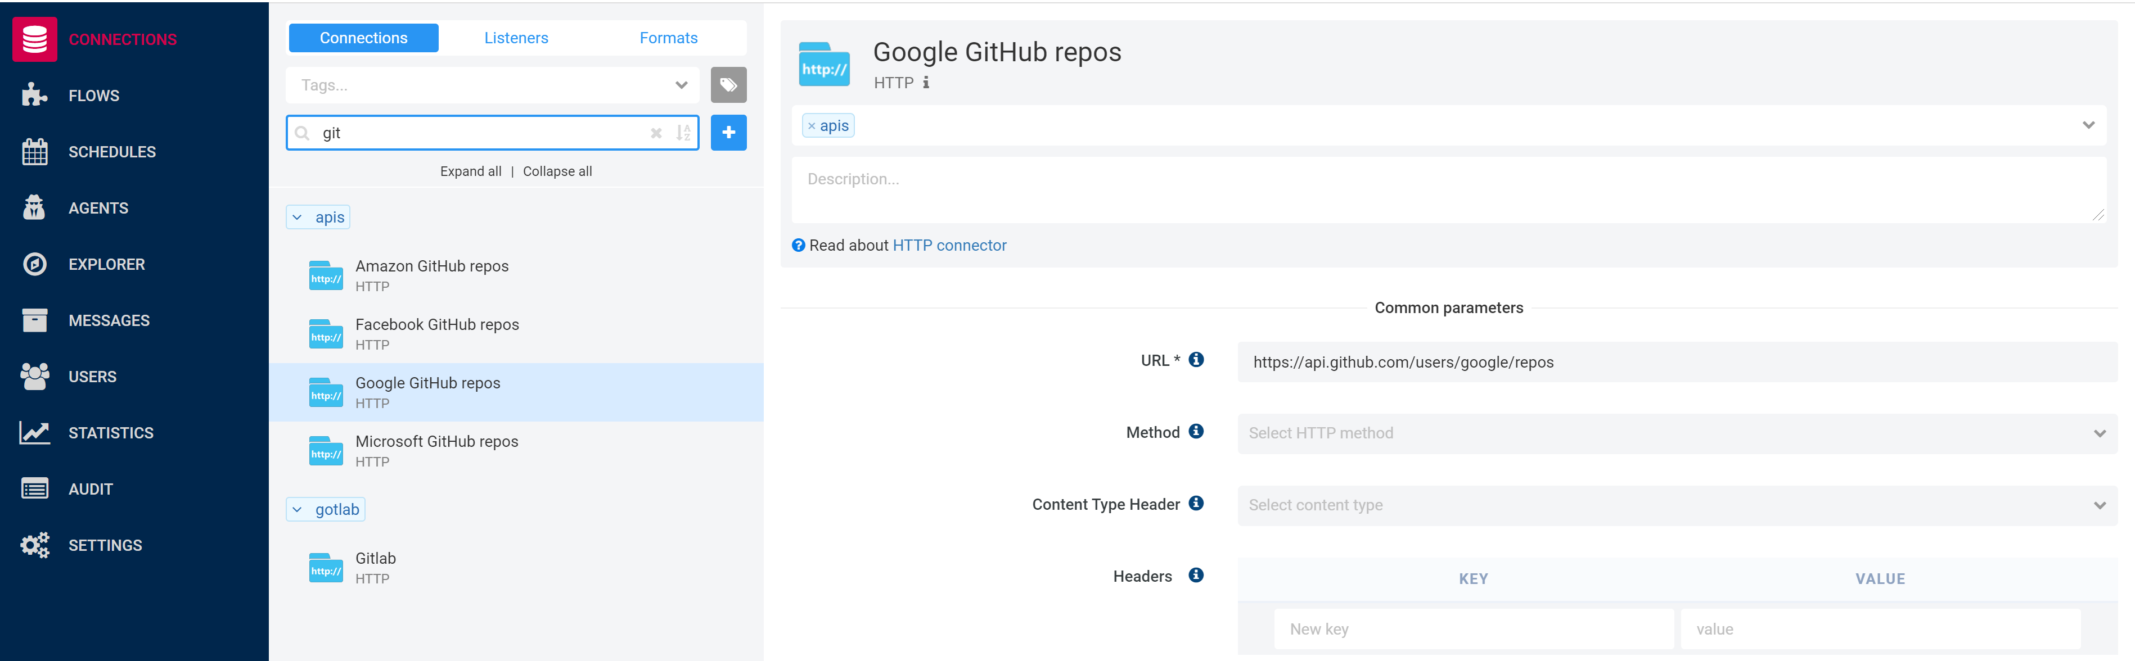2135x661 pixels.
Task: Click the Description text area
Action: 1448,191
